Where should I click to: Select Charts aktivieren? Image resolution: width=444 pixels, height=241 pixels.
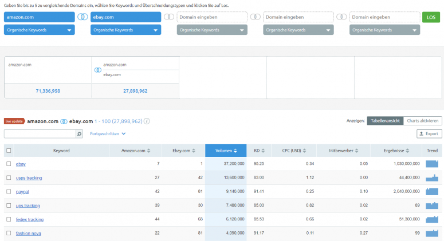(x=422, y=121)
